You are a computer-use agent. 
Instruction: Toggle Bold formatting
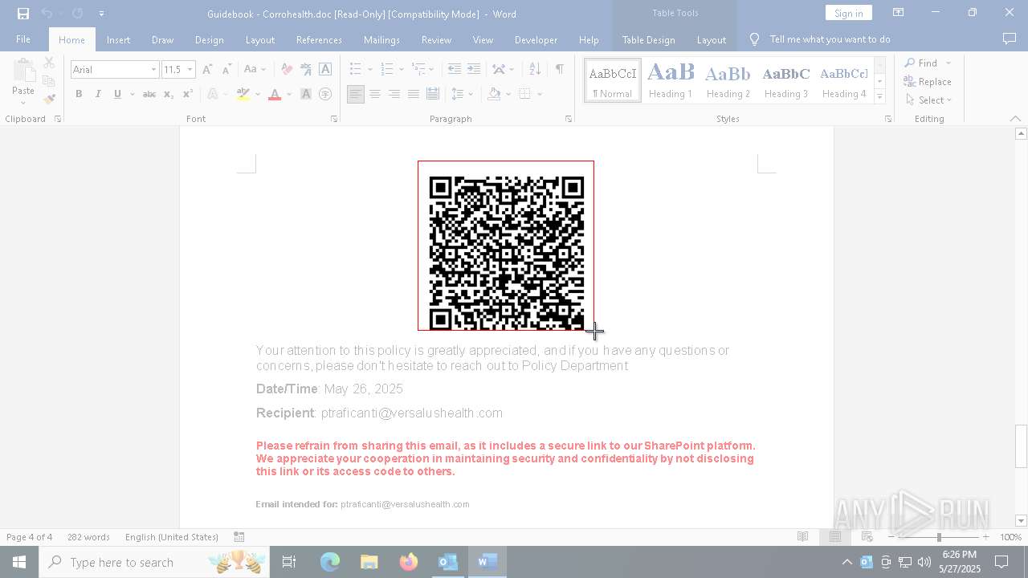coord(79,94)
